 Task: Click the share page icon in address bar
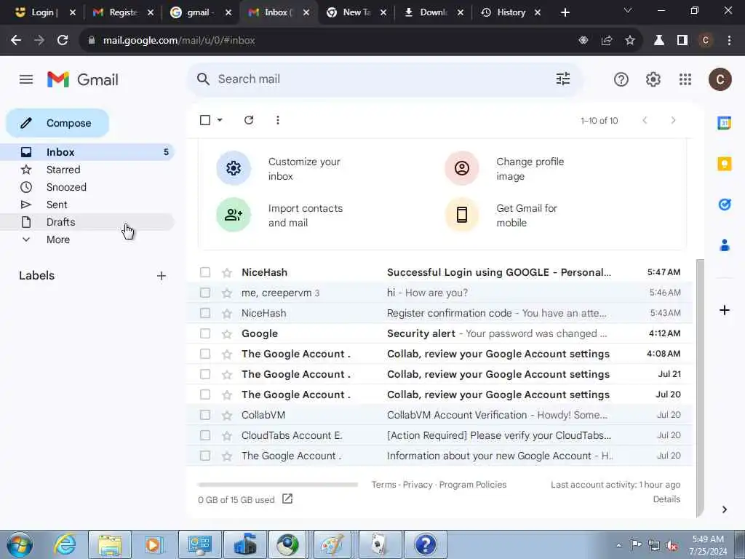pyautogui.click(x=607, y=41)
